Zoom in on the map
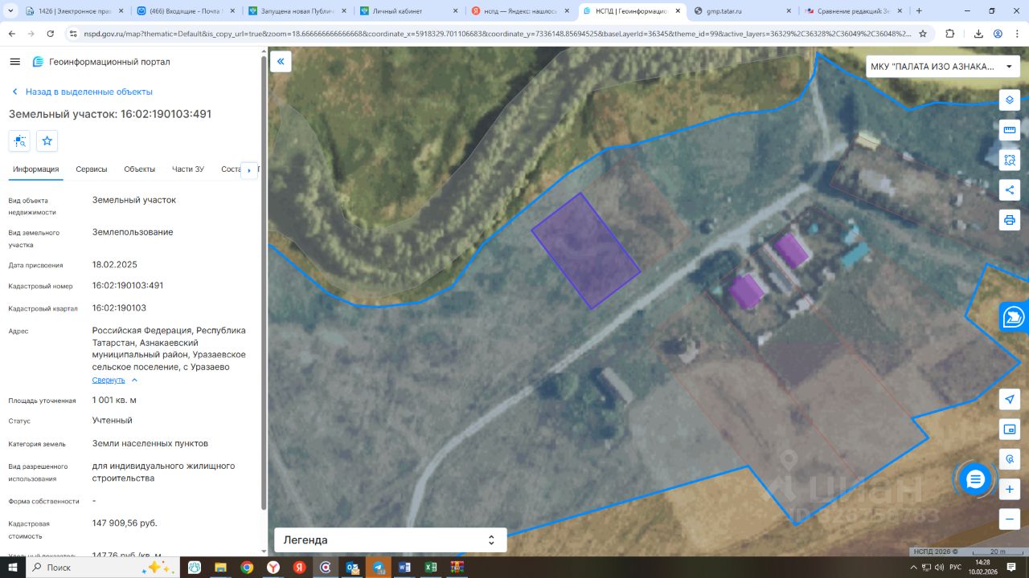This screenshot has width=1029, height=578. click(x=1010, y=489)
